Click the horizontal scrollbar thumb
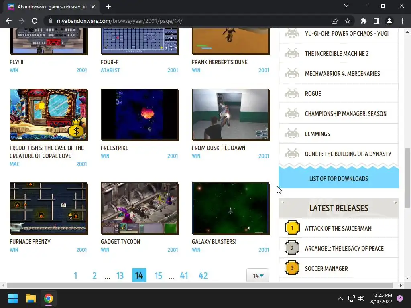Image resolution: width=411 pixels, height=308 pixels. (x=200, y=285)
